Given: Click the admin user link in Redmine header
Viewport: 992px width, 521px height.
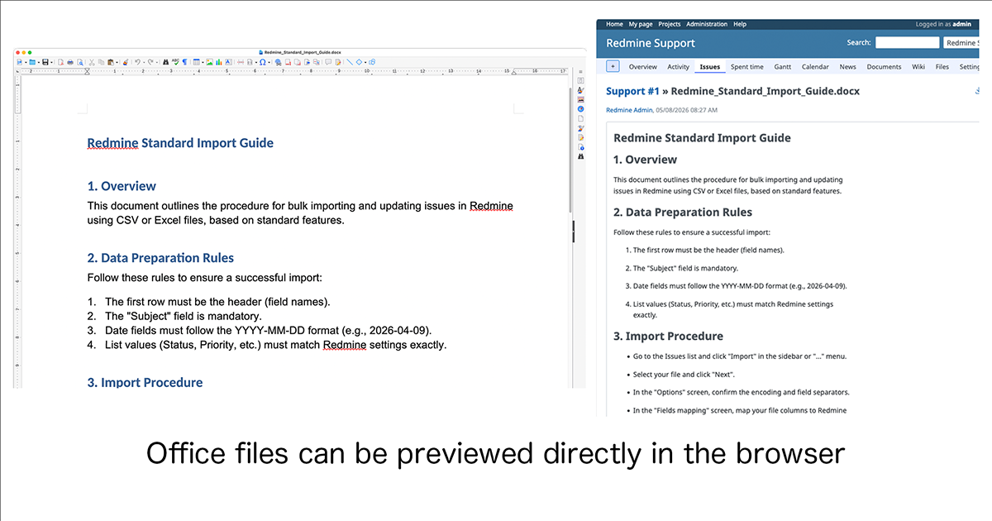Looking at the screenshot, I should (x=961, y=24).
